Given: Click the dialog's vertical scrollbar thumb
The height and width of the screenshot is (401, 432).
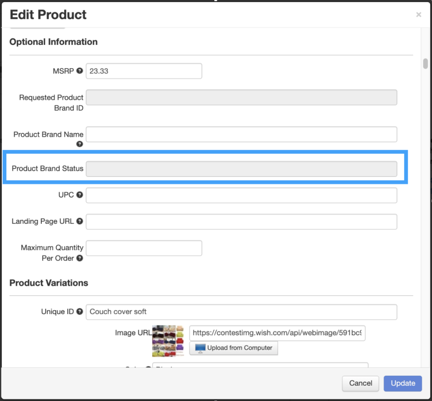Looking at the screenshot, I should [426, 64].
